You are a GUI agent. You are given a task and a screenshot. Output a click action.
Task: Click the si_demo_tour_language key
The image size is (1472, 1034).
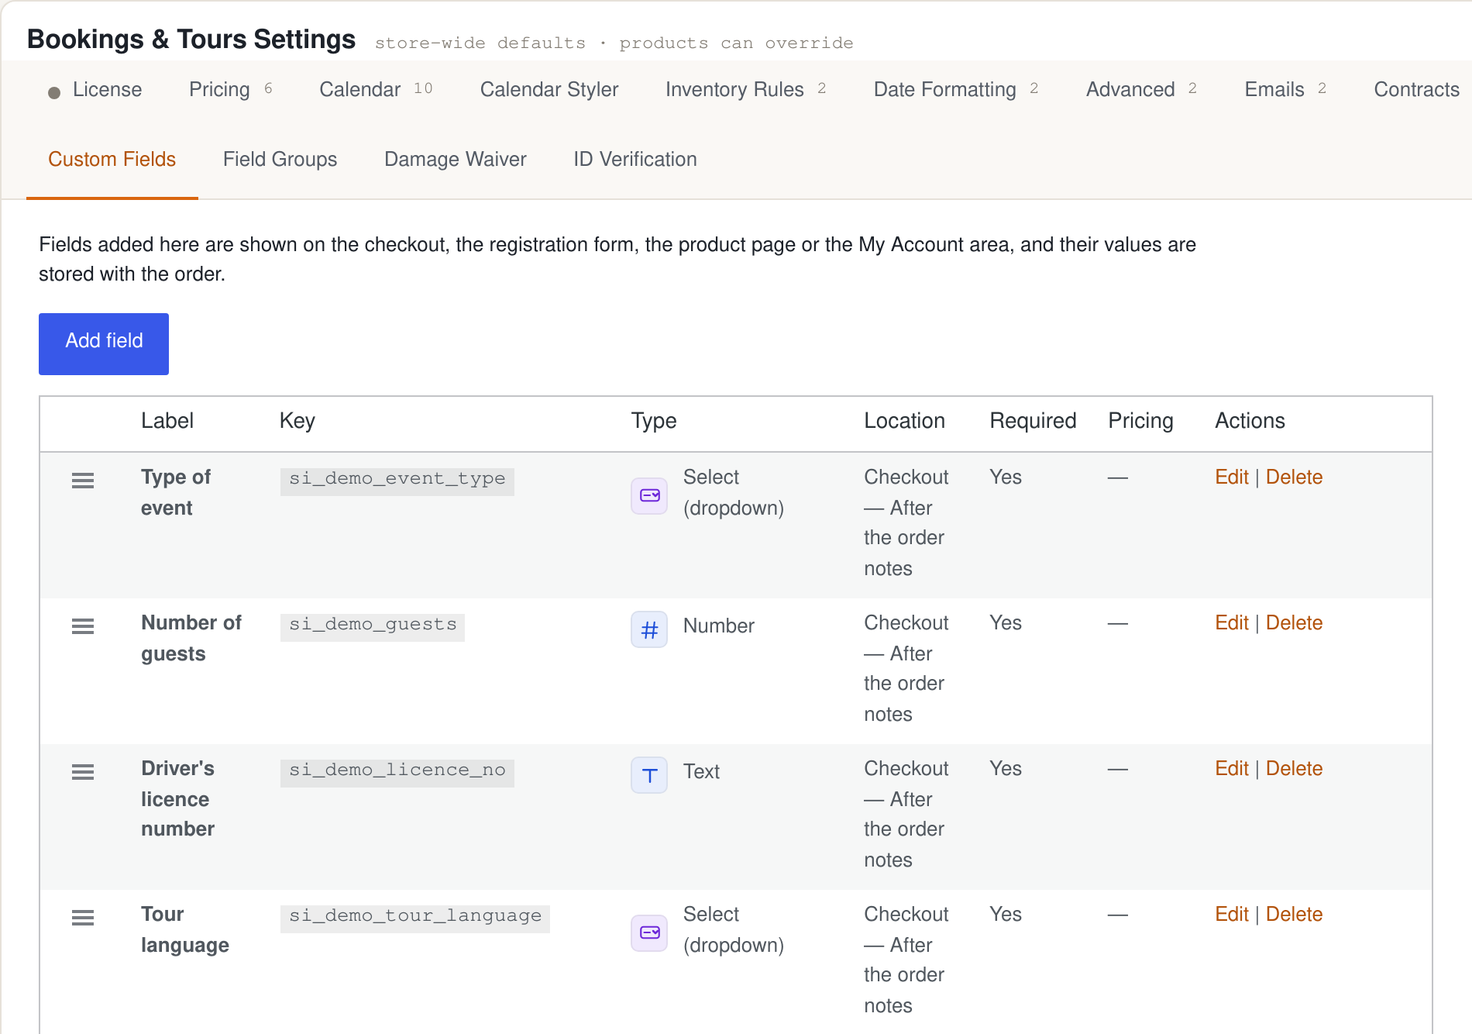pos(415,918)
